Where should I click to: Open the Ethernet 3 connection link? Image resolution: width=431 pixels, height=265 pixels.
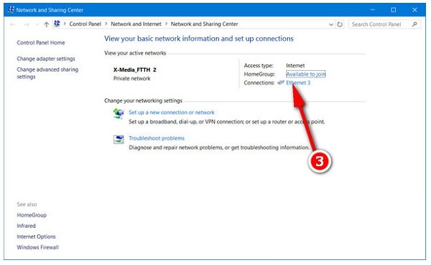coord(298,83)
